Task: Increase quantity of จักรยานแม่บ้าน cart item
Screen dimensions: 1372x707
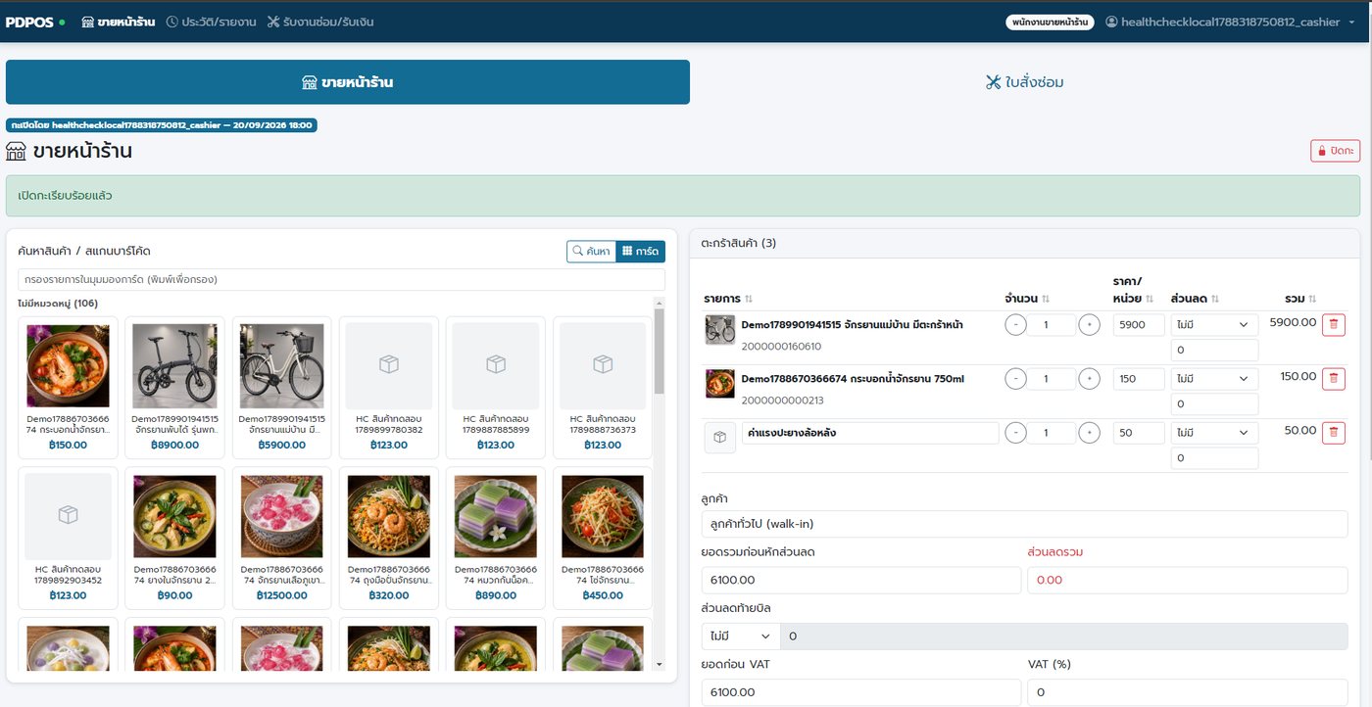Action: pyautogui.click(x=1089, y=325)
